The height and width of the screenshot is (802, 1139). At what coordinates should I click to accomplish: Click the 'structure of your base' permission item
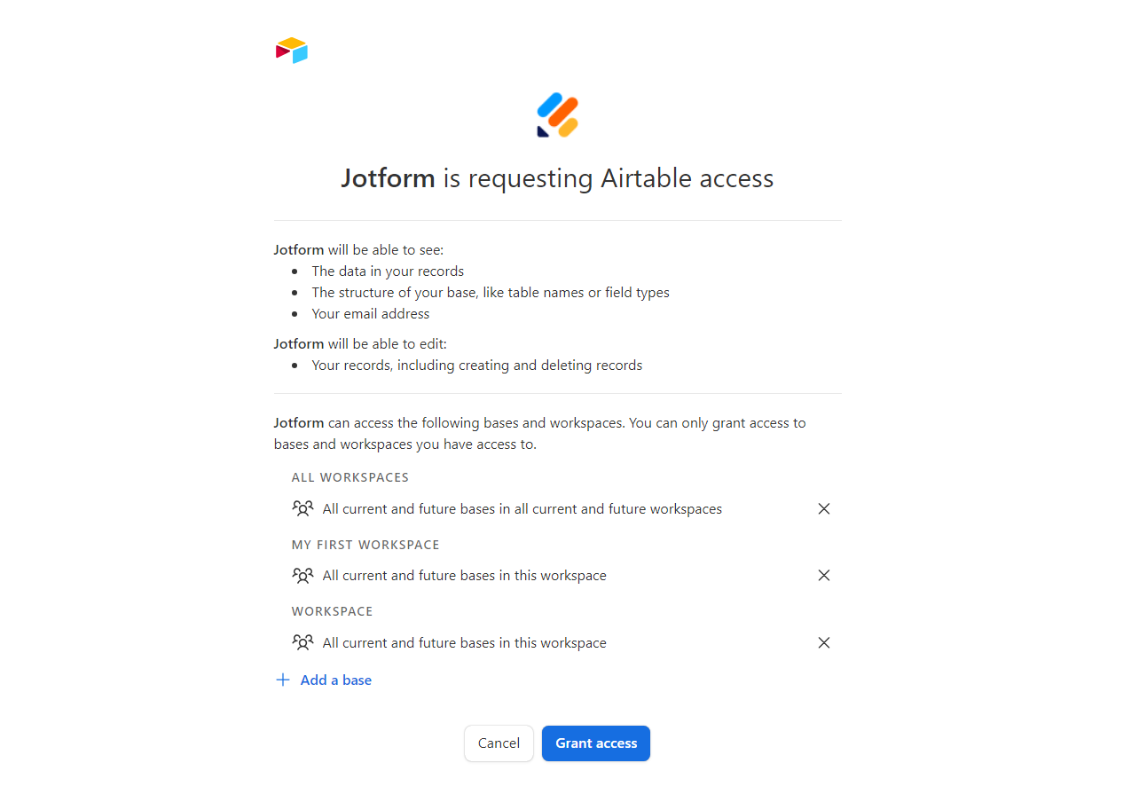490,293
